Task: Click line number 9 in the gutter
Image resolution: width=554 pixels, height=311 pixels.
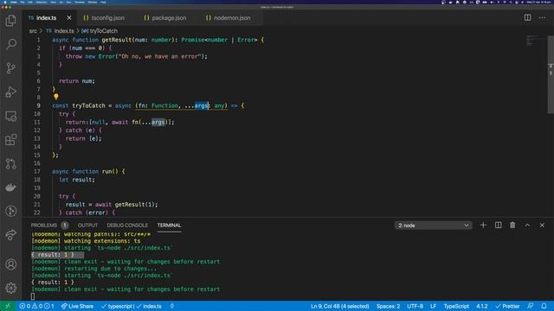Action: (38, 105)
